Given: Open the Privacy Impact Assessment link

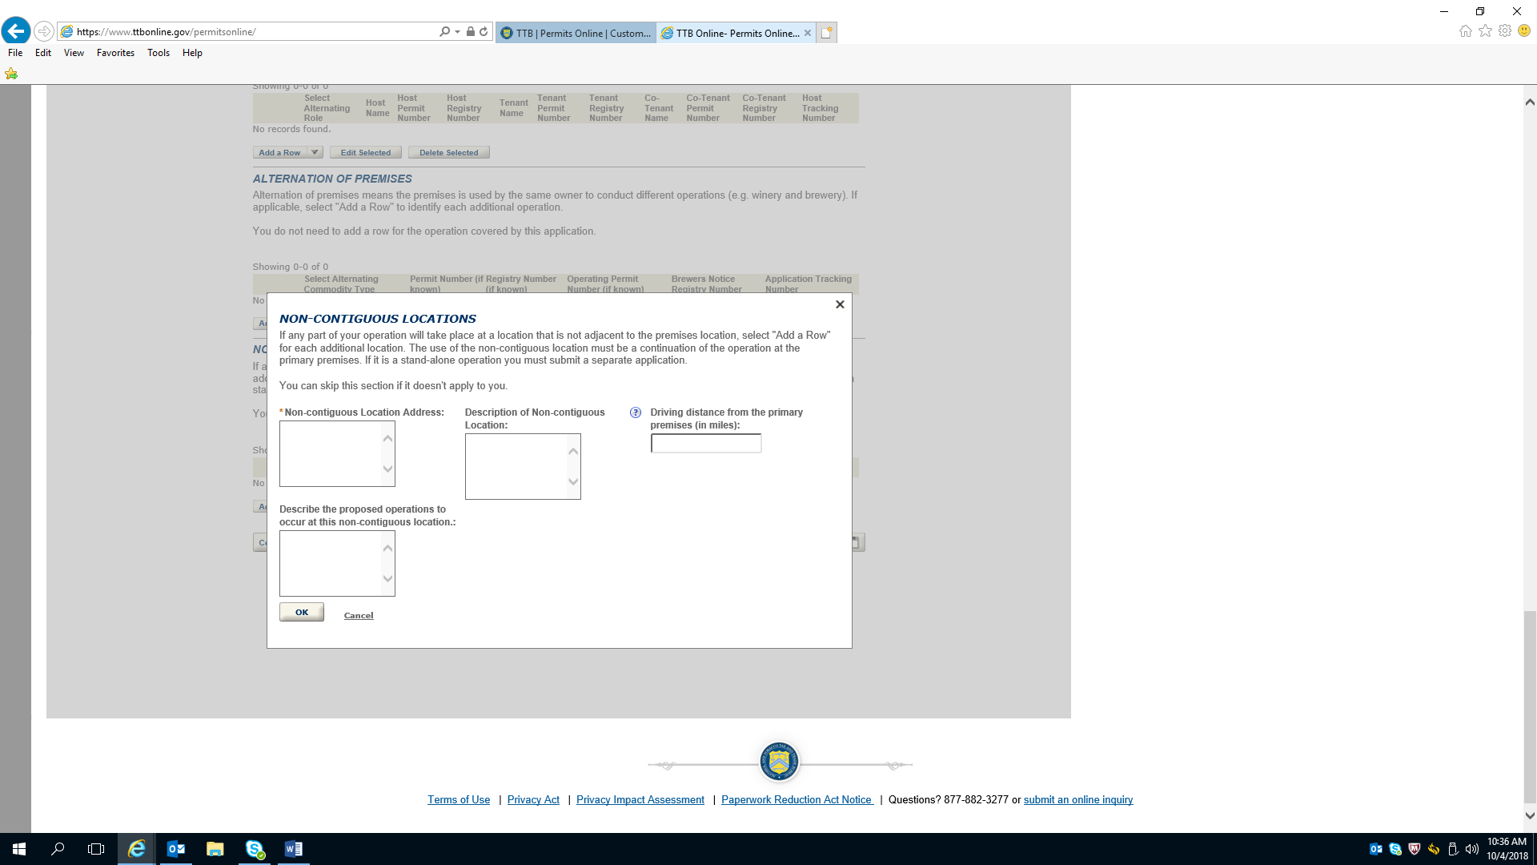Looking at the screenshot, I should pos(640,799).
